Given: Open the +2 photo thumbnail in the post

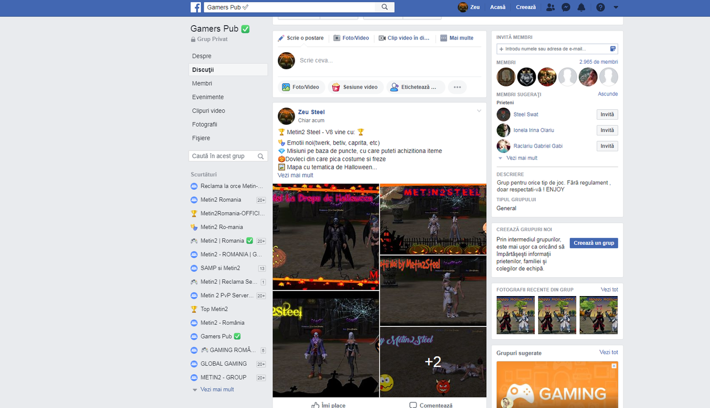Looking at the screenshot, I should point(433,362).
